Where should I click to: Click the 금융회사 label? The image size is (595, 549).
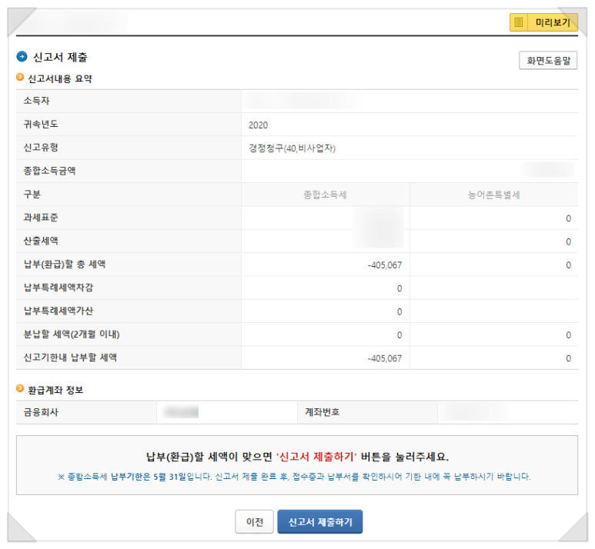(x=41, y=412)
